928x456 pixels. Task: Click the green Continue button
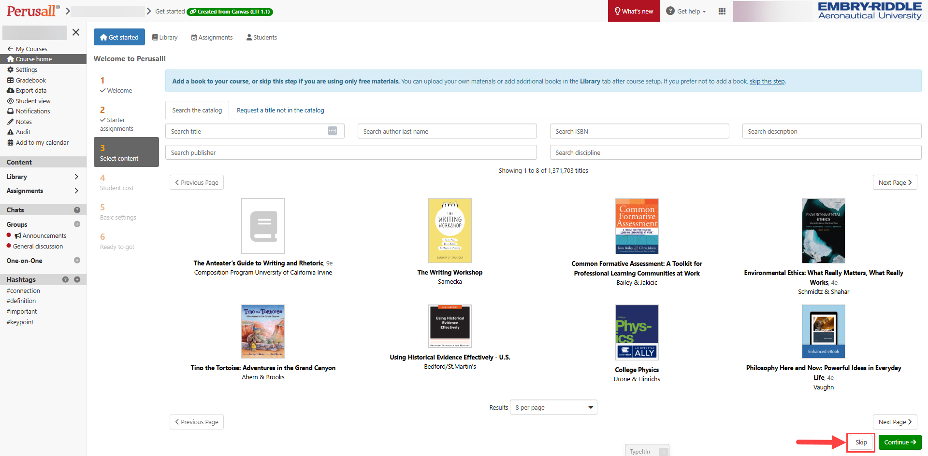[x=900, y=442]
